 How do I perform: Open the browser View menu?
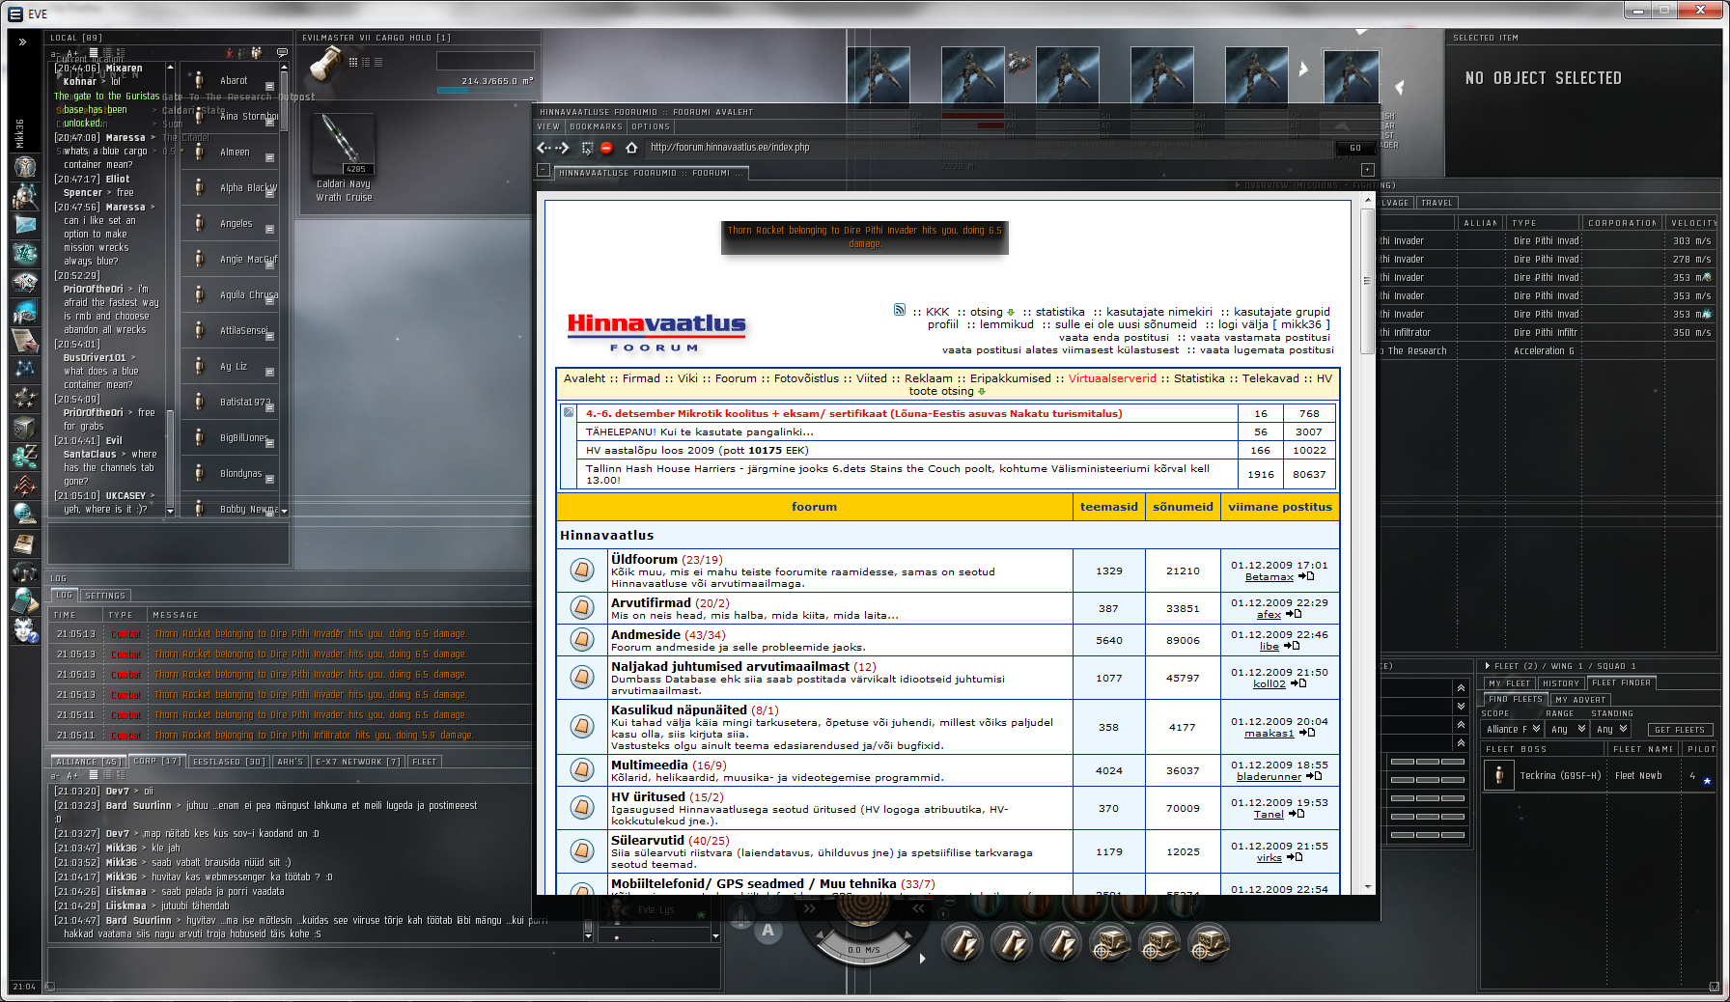click(x=548, y=126)
